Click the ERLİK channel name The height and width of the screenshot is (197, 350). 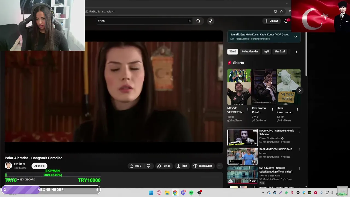(18, 164)
